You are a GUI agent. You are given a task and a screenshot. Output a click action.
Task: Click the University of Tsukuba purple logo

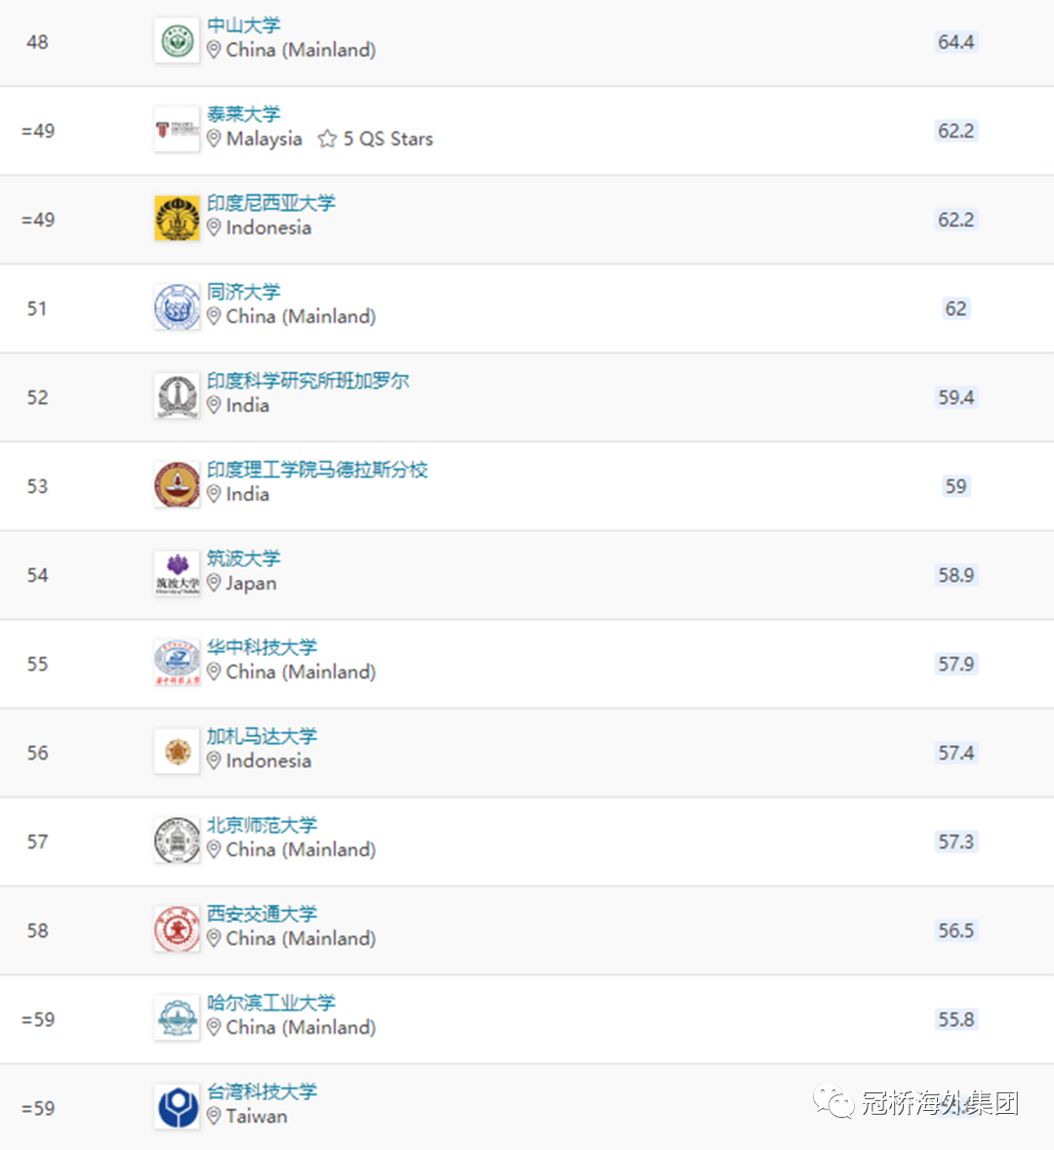[177, 573]
